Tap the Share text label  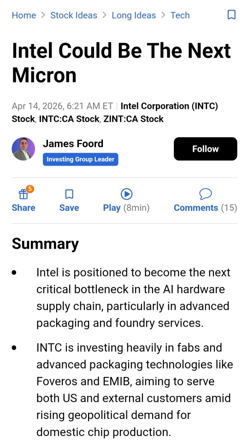(24, 208)
